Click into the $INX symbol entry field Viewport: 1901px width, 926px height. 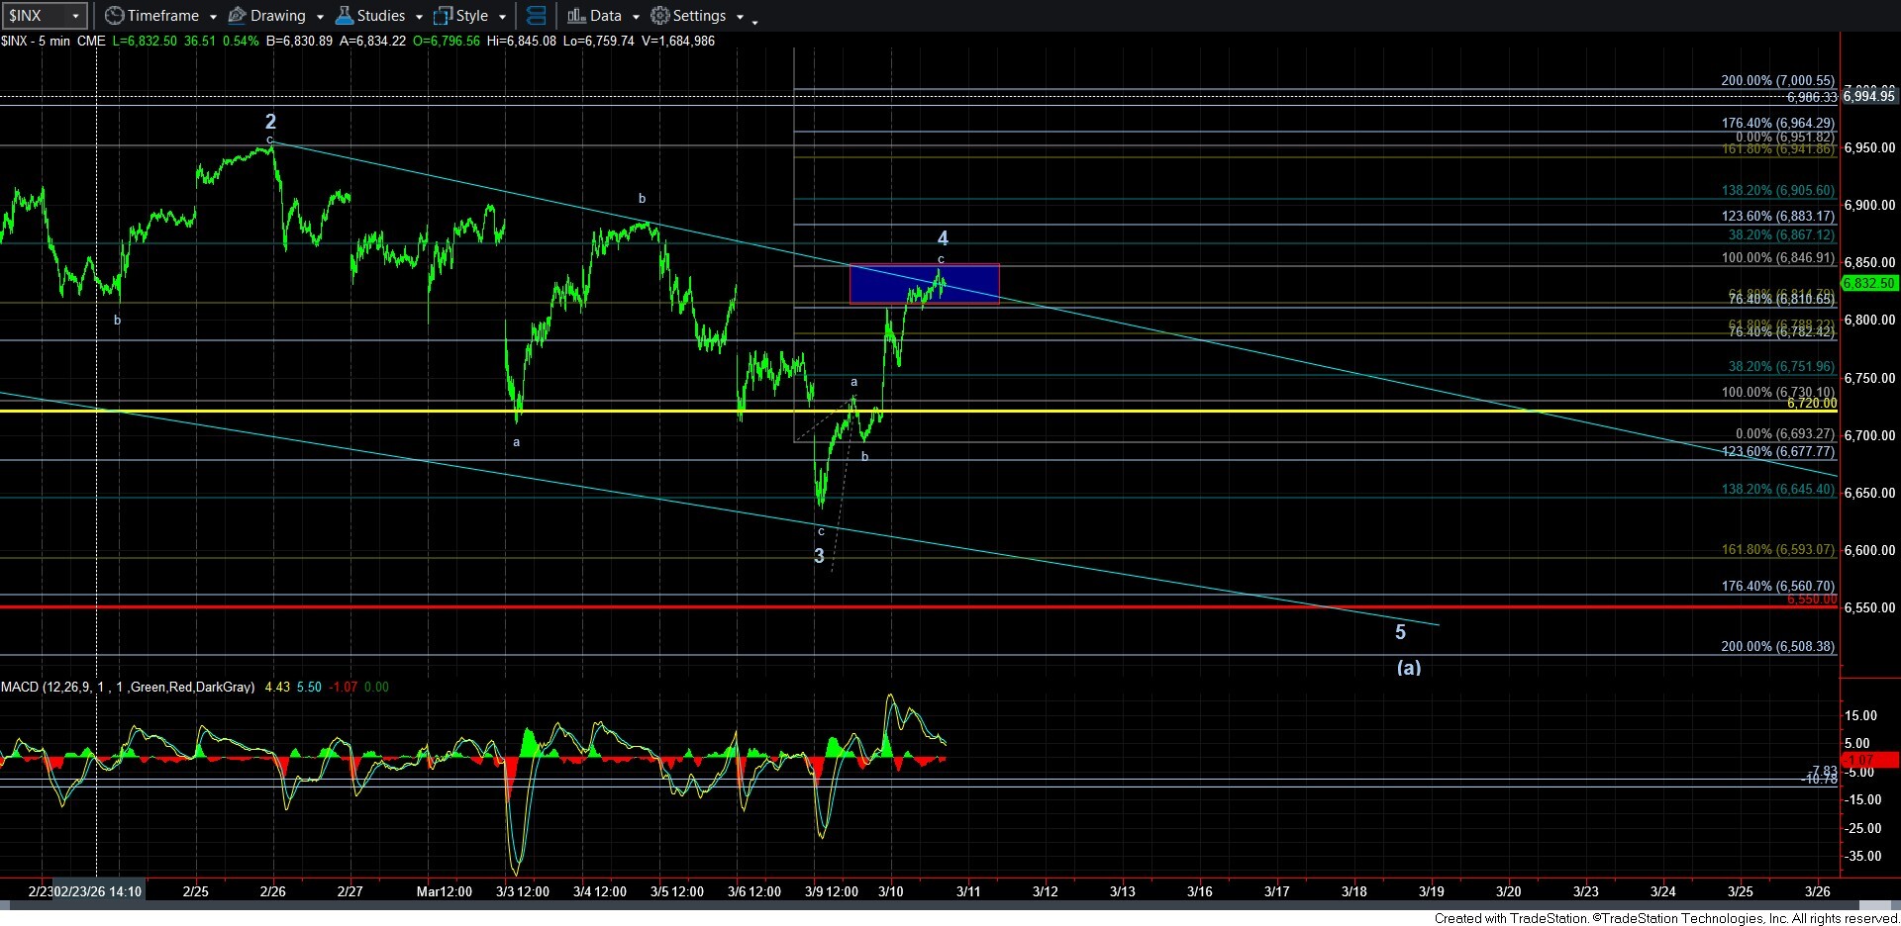click(35, 16)
